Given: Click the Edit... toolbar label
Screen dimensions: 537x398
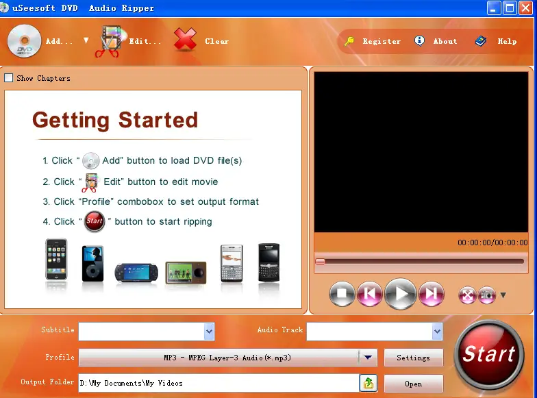Looking at the screenshot, I should (x=145, y=41).
